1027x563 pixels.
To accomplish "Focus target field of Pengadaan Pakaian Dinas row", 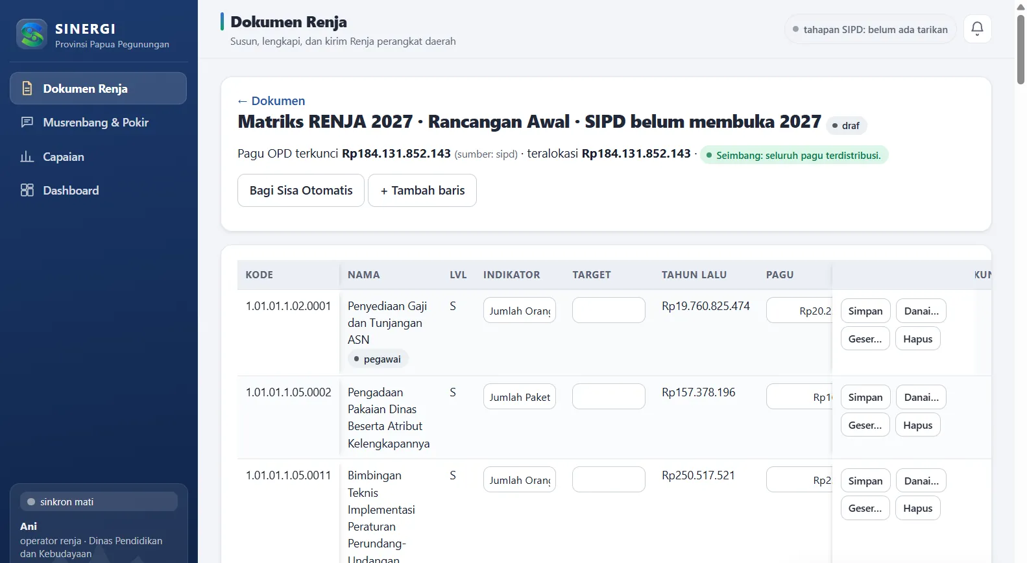I will 609,396.
